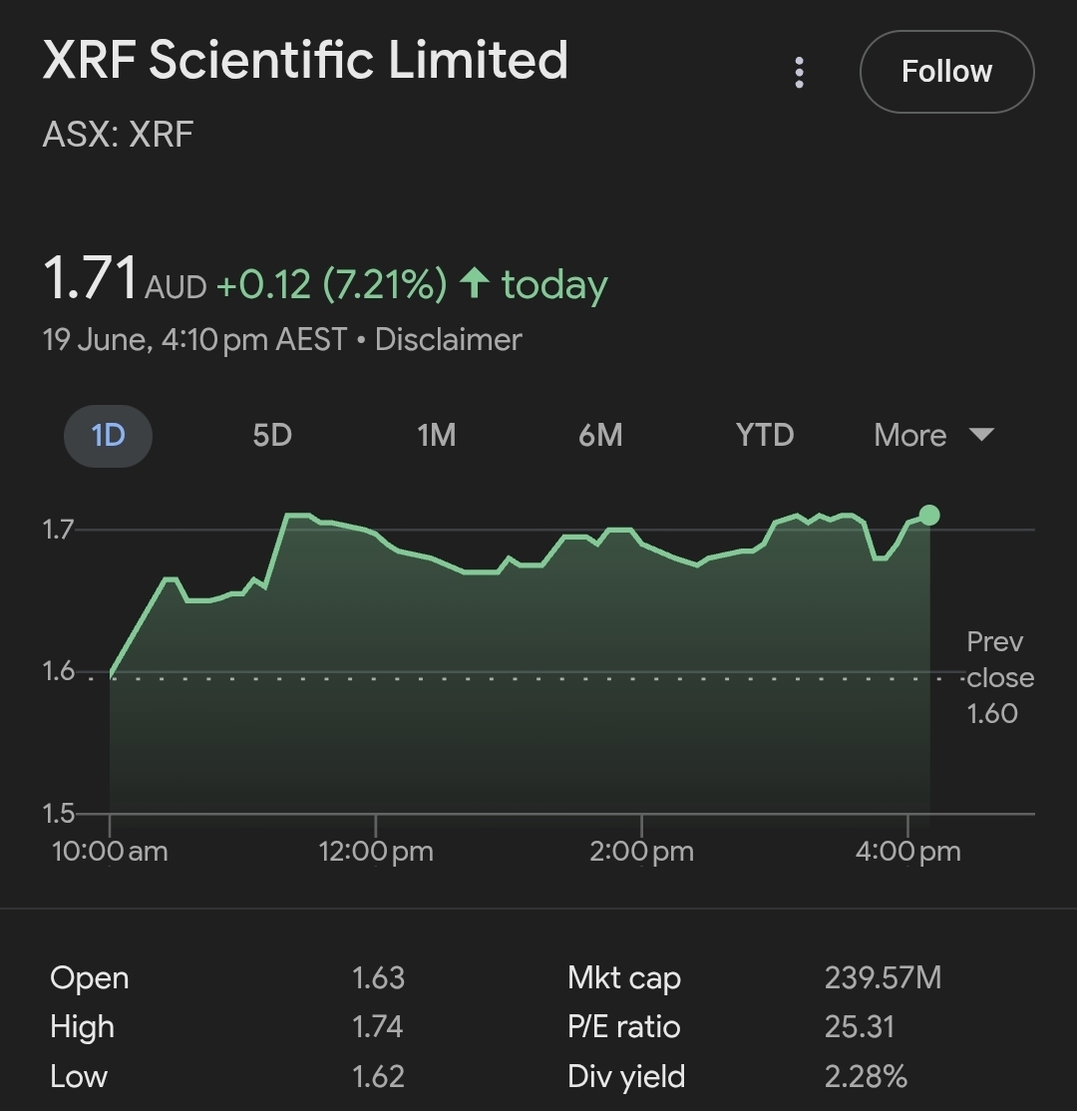Click the Follow button
1077x1111 pixels.
click(x=946, y=72)
